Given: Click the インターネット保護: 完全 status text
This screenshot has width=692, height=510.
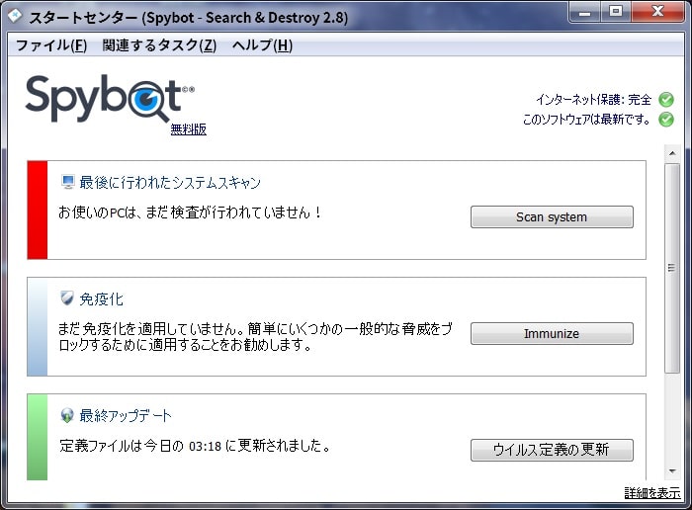Looking at the screenshot, I should [x=593, y=100].
